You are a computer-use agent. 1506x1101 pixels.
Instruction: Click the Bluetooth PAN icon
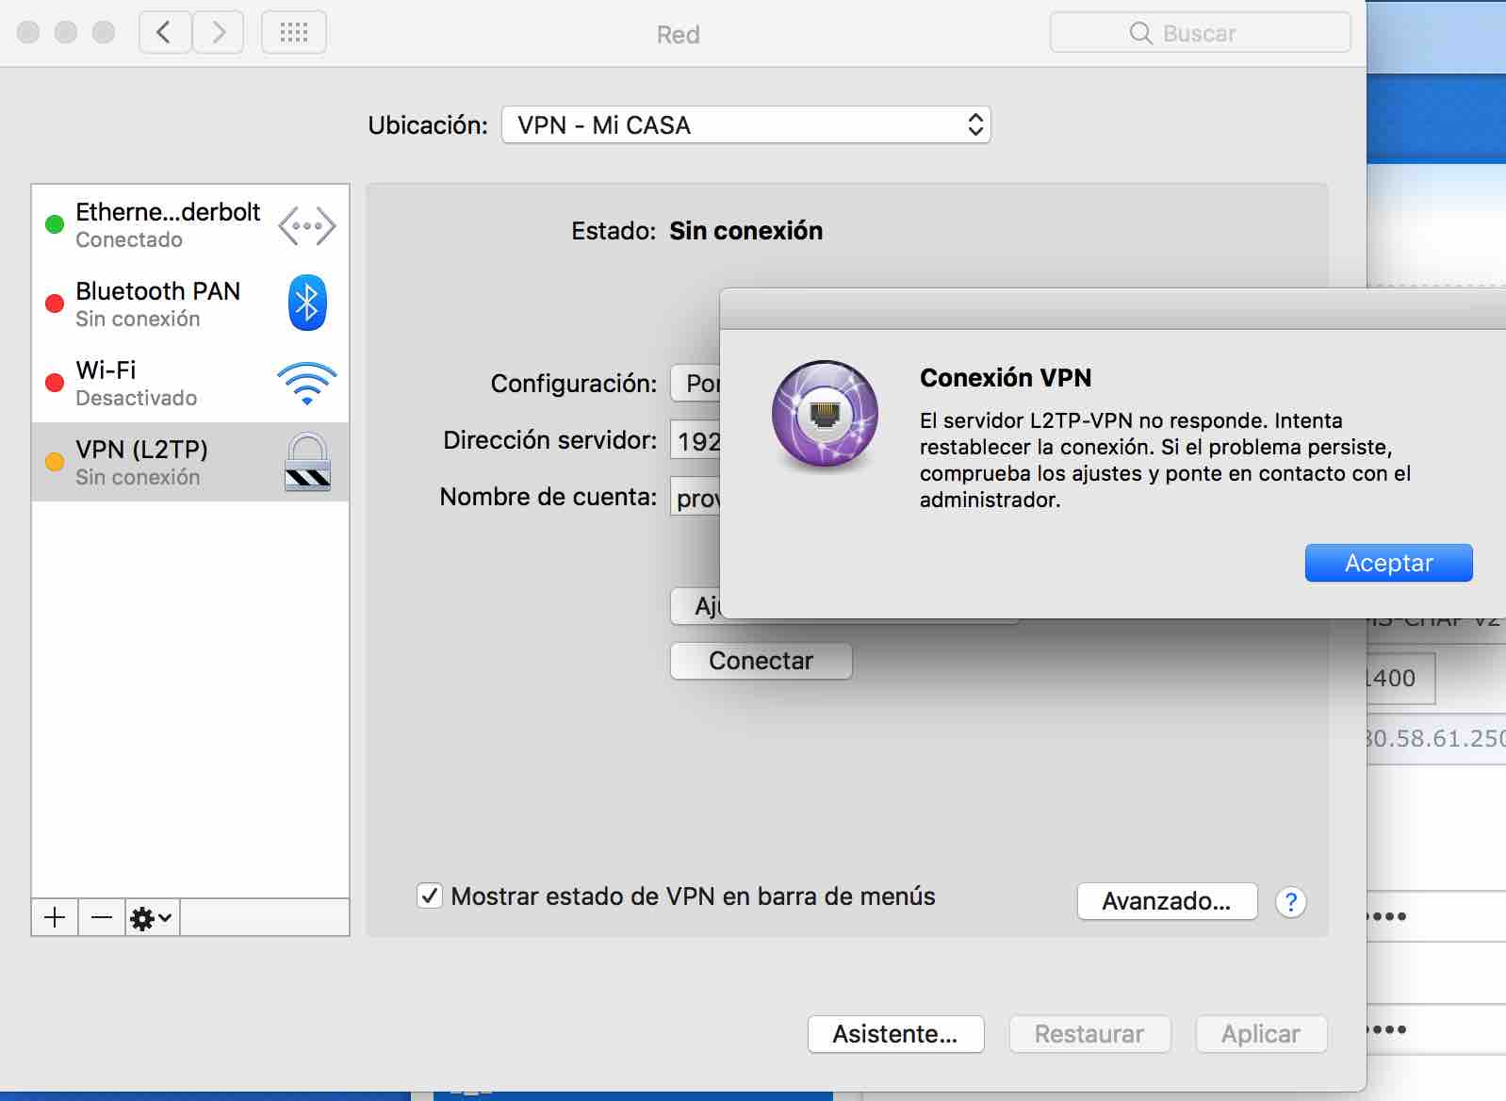pyautogui.click(x=307, y=304)
